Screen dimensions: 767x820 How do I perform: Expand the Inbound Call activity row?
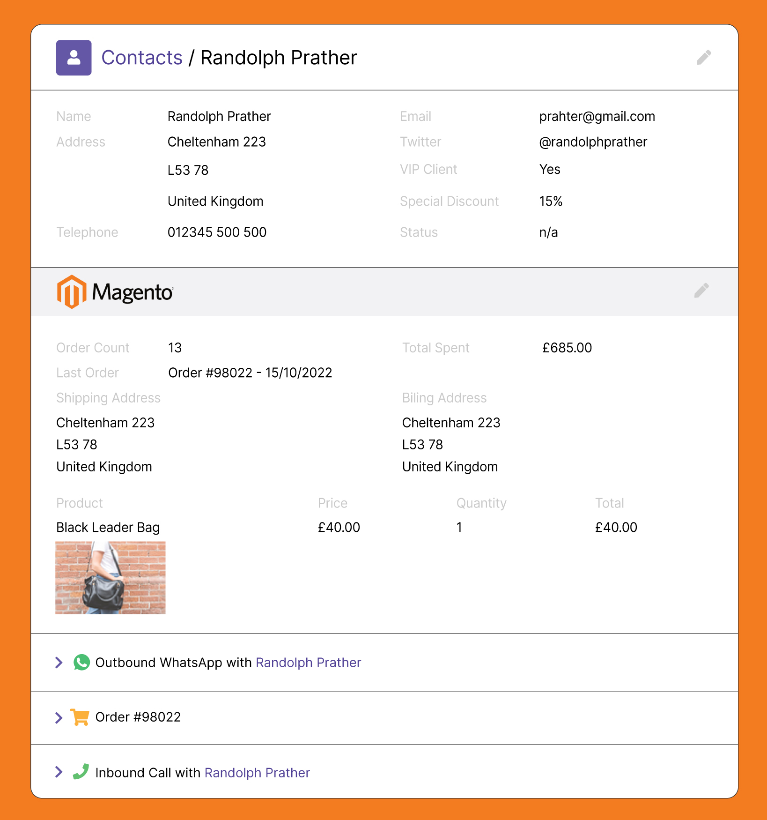[59, 772]
